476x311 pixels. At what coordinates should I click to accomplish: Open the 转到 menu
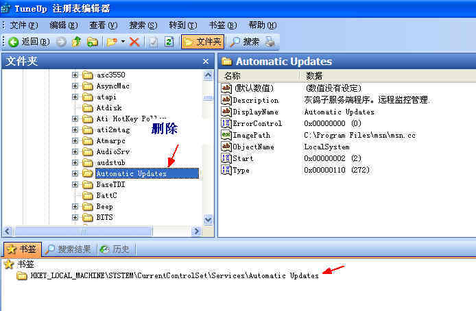(x=183, y=25)
